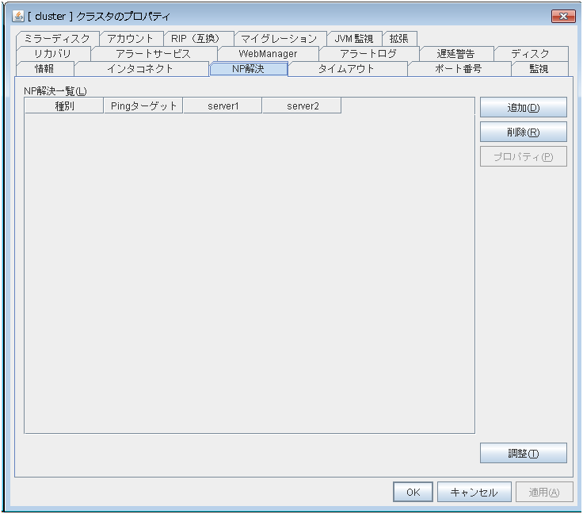Open the タイムアウト tab
The width and height of the screenshot is (583, 514).
(346, 69)
